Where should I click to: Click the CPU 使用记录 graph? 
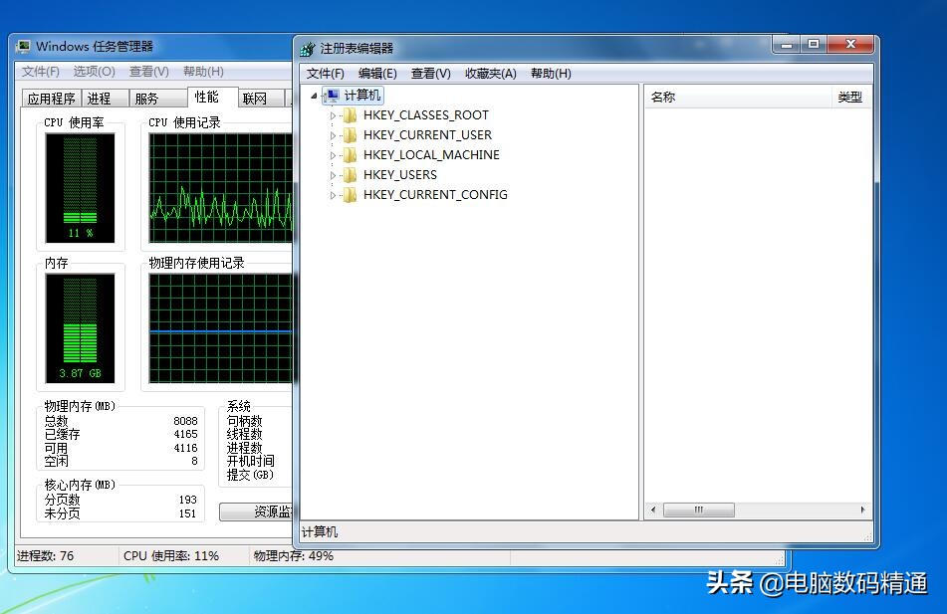pos(221,188)
